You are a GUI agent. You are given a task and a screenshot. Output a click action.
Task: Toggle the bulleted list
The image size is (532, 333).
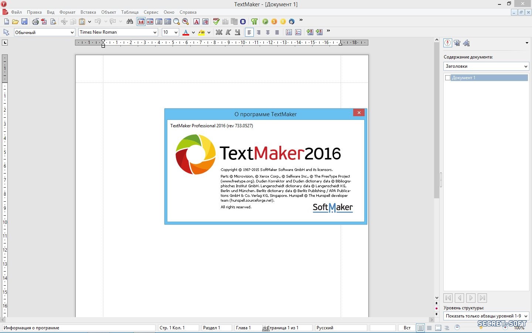pyautogui.click(x=289, y=32)
